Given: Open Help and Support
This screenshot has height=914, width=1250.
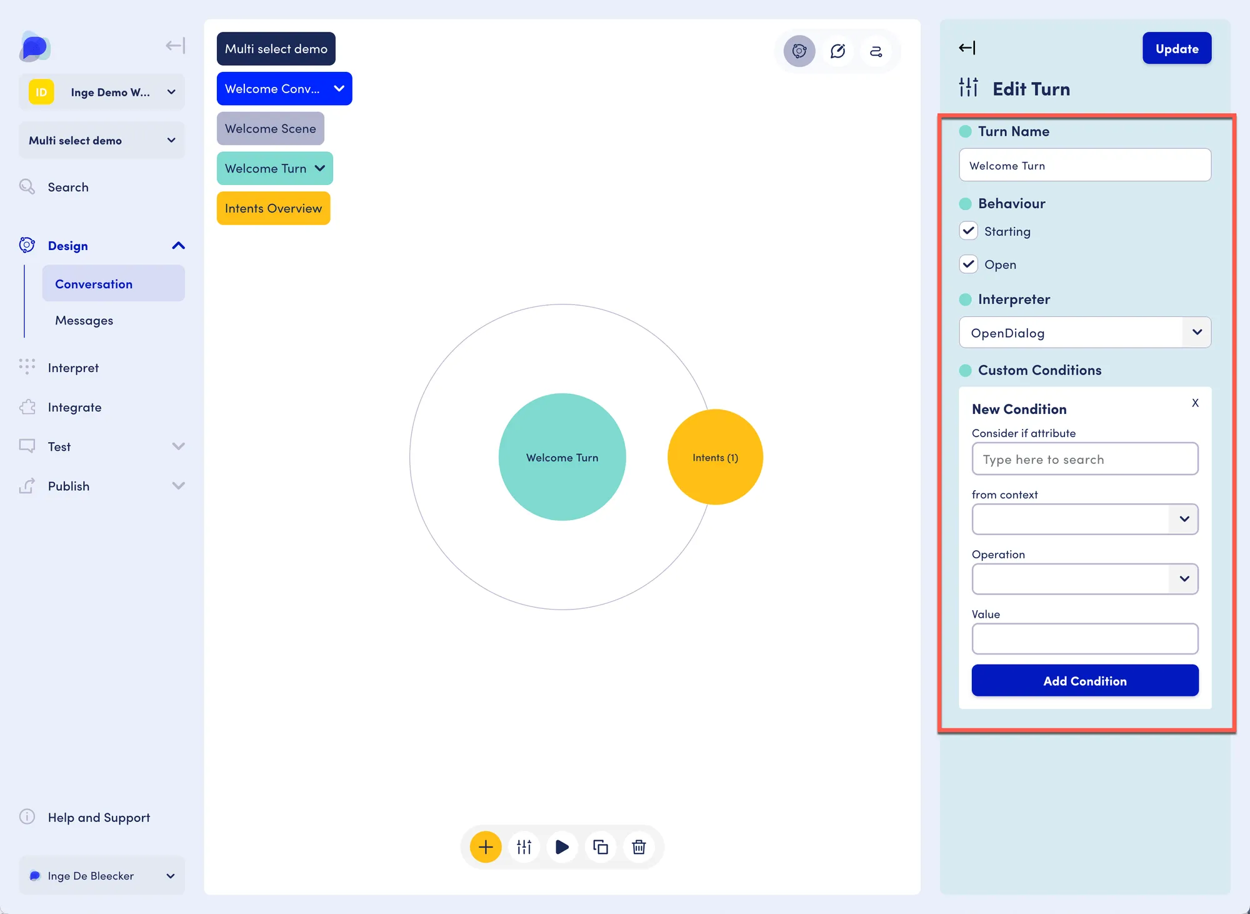Looking at the screenshot, I should coord(99,817).
